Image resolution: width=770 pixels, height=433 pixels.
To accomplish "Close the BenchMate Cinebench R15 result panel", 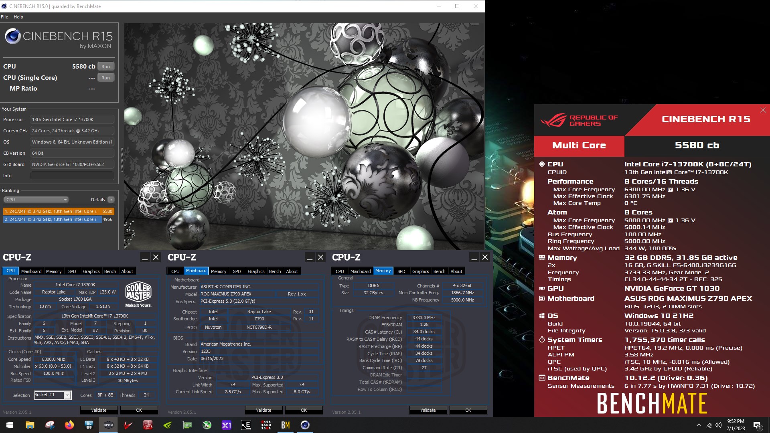I will 763,110.
